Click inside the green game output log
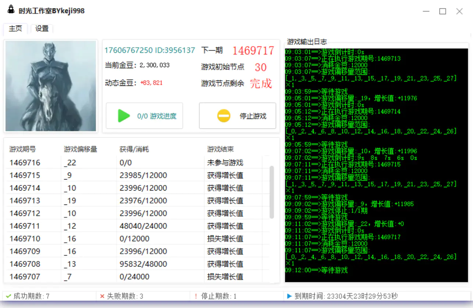The image size is (473, 308). [376, 165]
